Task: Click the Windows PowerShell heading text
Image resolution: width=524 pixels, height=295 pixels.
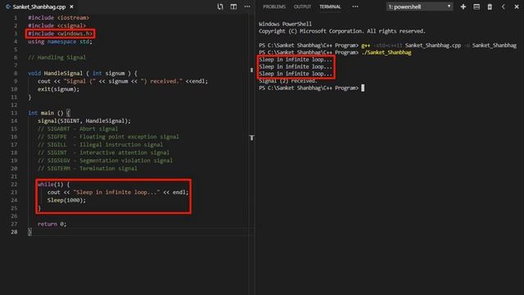Action: click(x=285, y=24)
